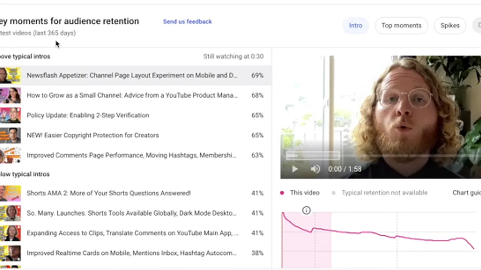
Task: Select the Intro tab chip
Action: (x=356, y=25)
